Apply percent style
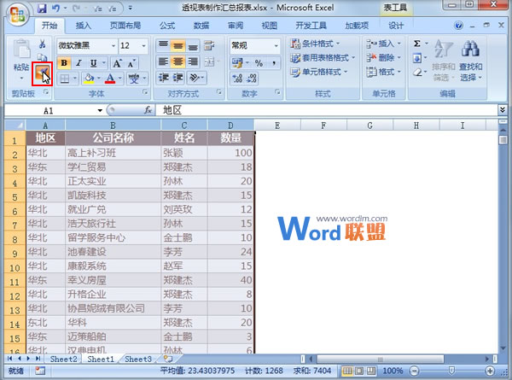 click(259, 62)
